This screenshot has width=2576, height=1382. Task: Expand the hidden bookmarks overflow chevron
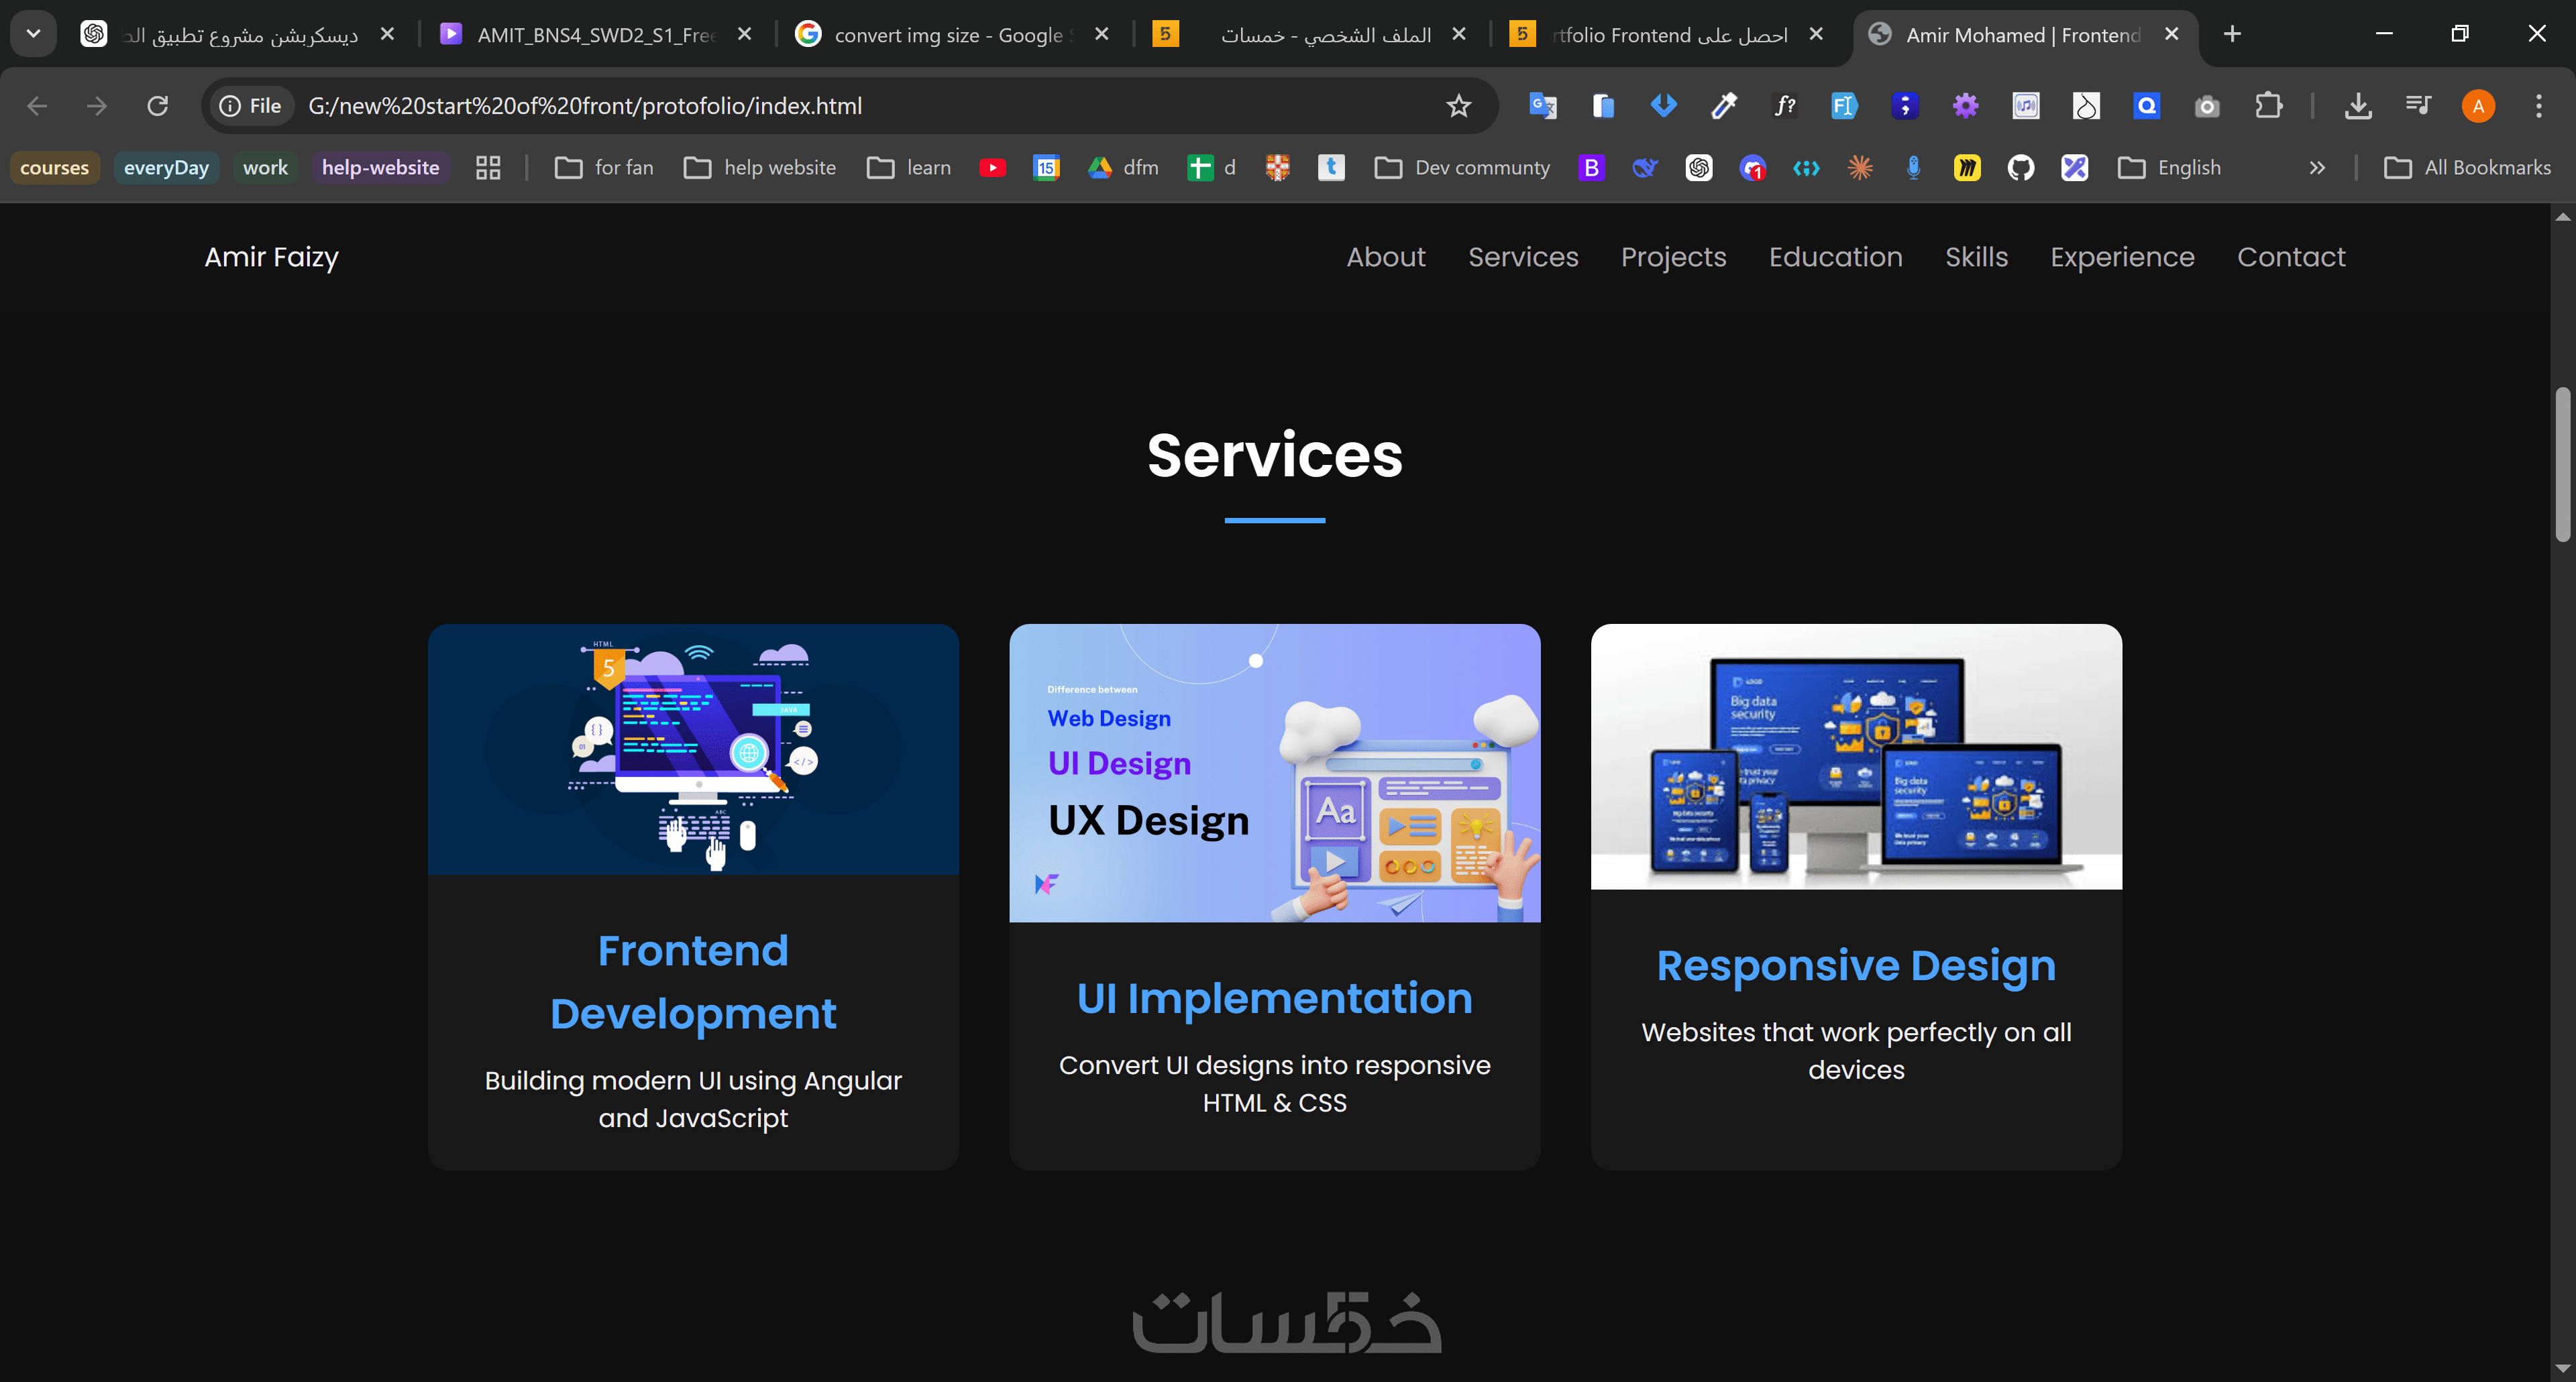coord(2317,168)
